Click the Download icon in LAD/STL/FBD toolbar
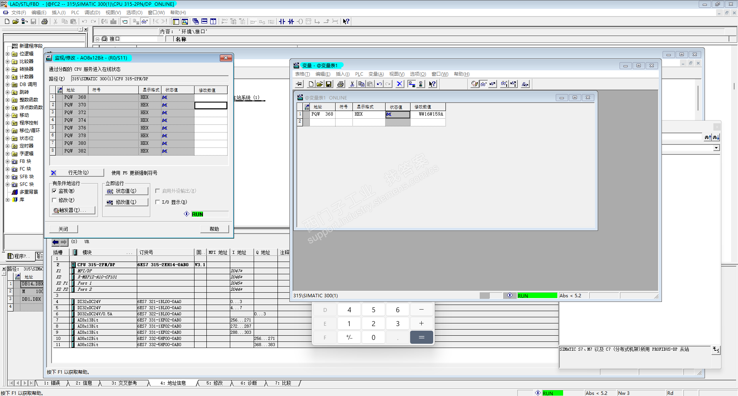 pos(113,22)
